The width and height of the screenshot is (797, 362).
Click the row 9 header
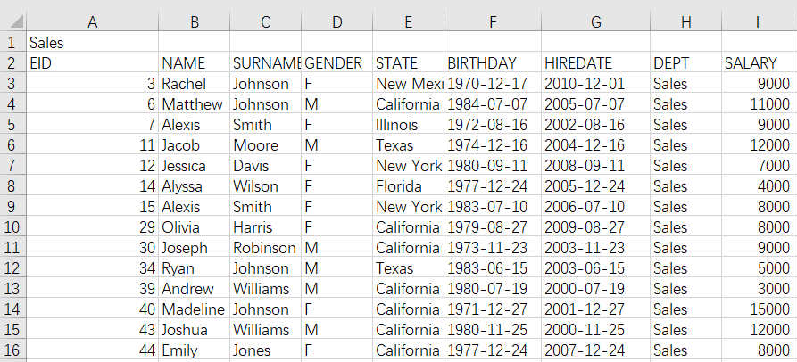12,207
